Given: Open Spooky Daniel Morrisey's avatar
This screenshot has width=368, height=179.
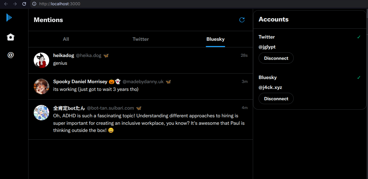Looking at the screenshot, I should pyautogui.click(x=41, y=86).
